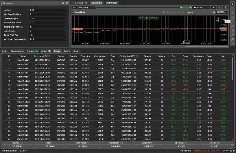Screen dimensions: 236x153
Task: Click the info icon next to Unr. Gross
Action: coord(186,143)
